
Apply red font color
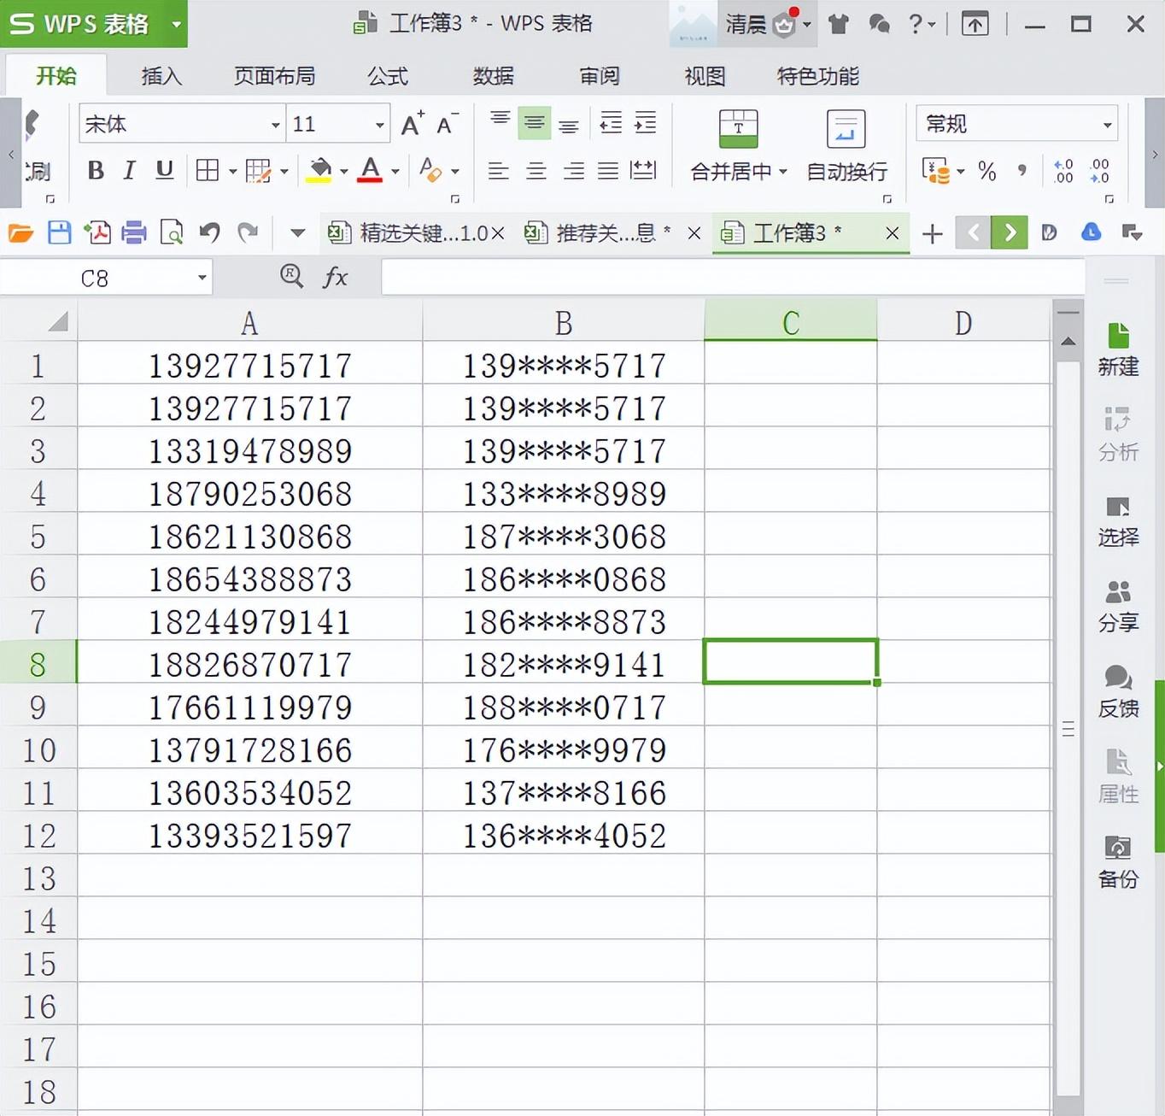370,170
